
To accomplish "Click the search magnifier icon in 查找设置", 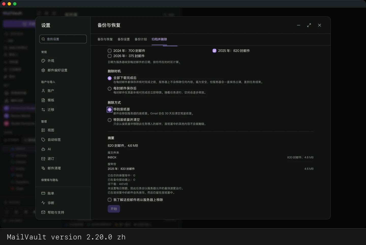I will click(x=43, y=39).
